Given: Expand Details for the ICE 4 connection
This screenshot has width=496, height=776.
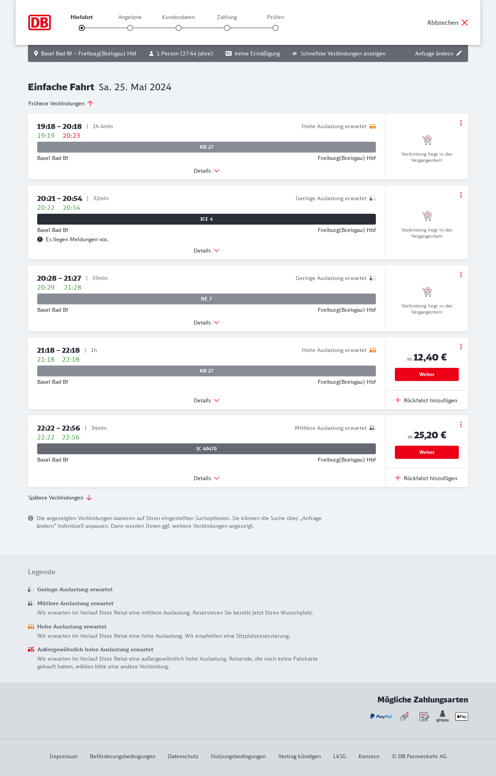Looking at the screenshot, I should (207, 251).
